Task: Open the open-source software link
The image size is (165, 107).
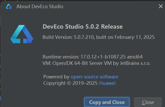Action: pos(95,77)
